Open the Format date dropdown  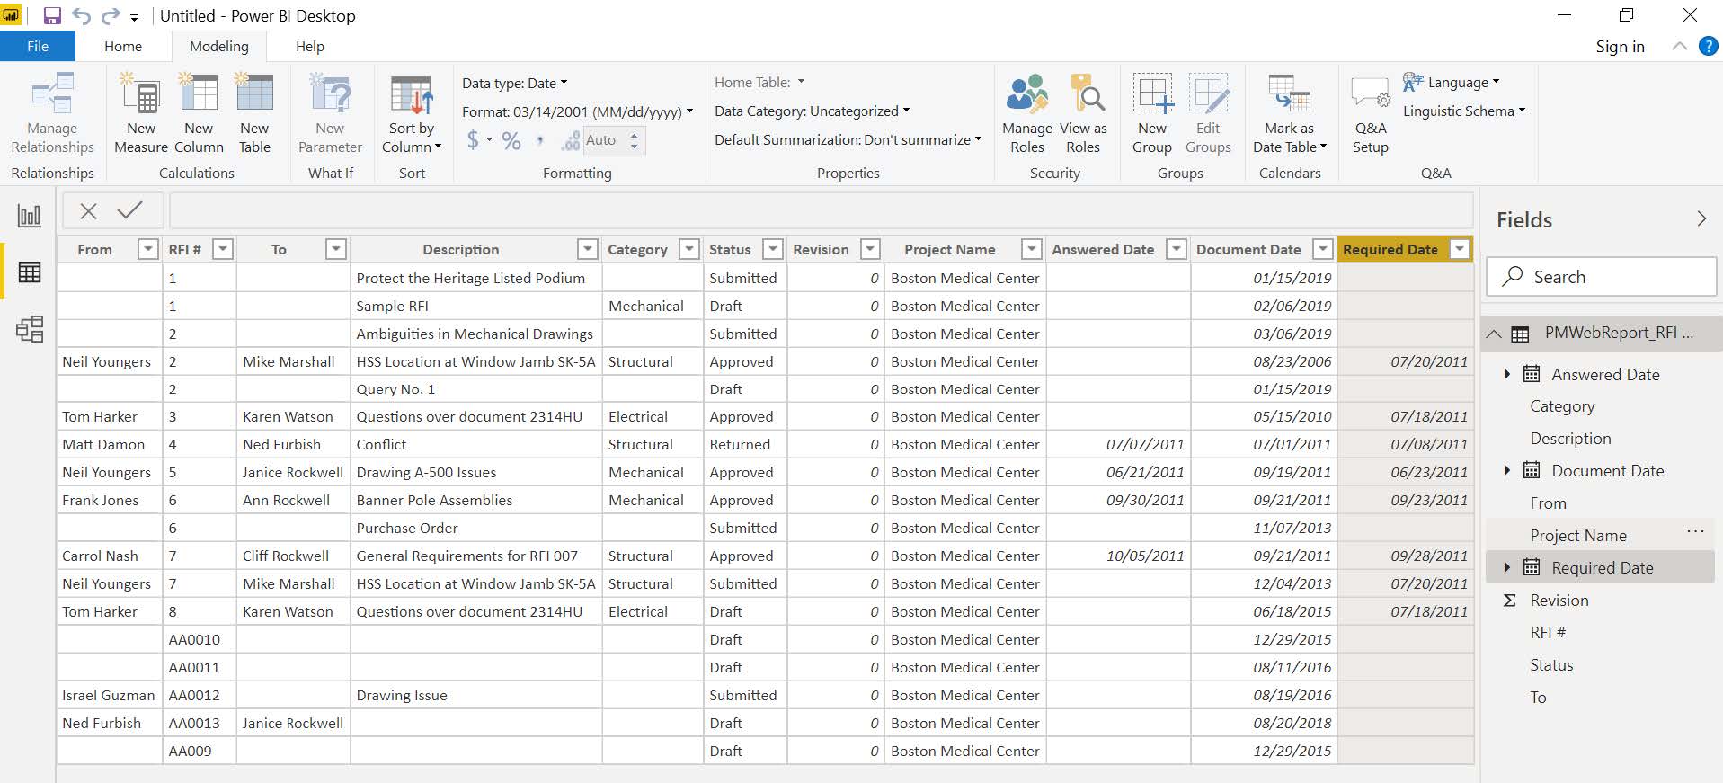click(577, 111)
